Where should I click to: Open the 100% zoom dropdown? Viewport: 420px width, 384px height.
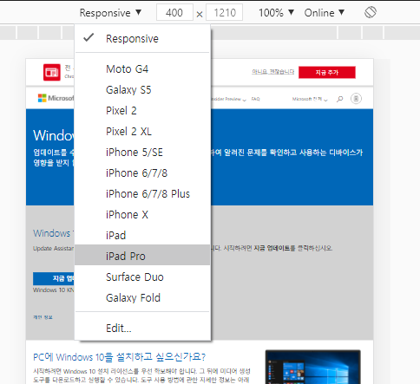coord(276,13)
